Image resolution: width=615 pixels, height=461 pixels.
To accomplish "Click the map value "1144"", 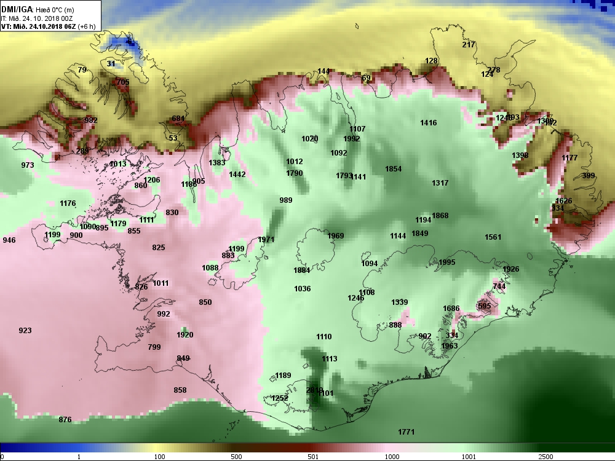I will [398, 236].
